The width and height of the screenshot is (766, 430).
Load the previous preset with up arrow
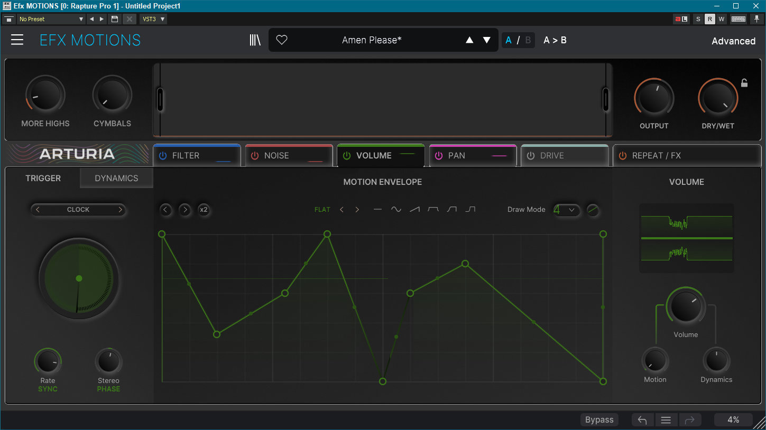point(469,40)
